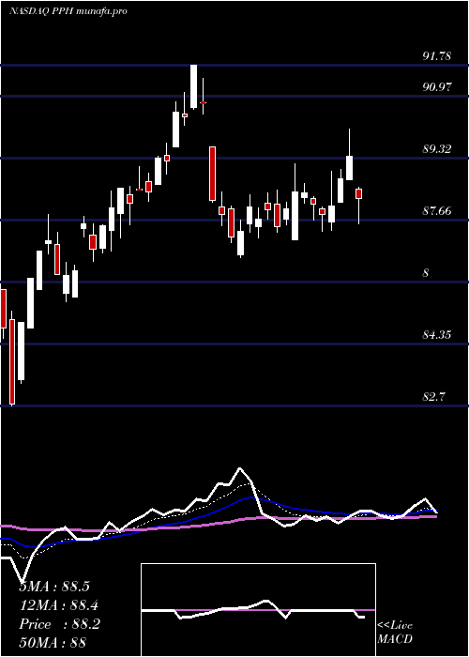Click the 89.32 price level label
469x657 pixels.
coord(437,149)
